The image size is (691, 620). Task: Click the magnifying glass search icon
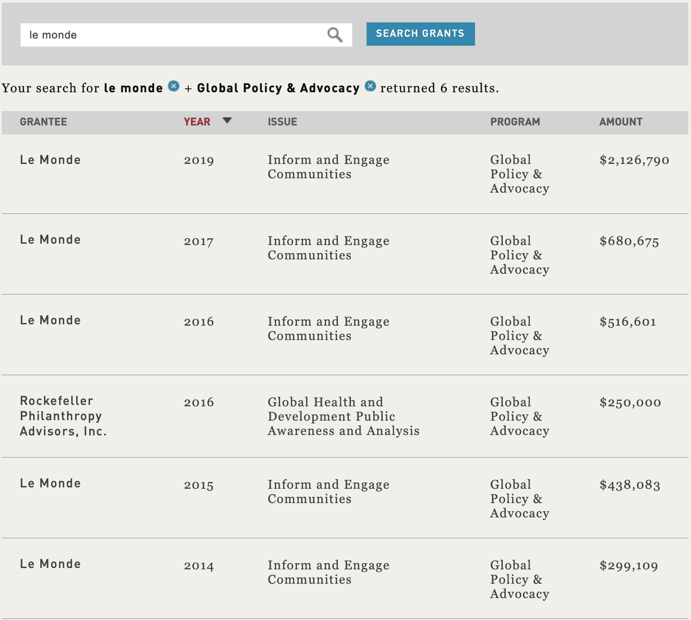[335, 35]
